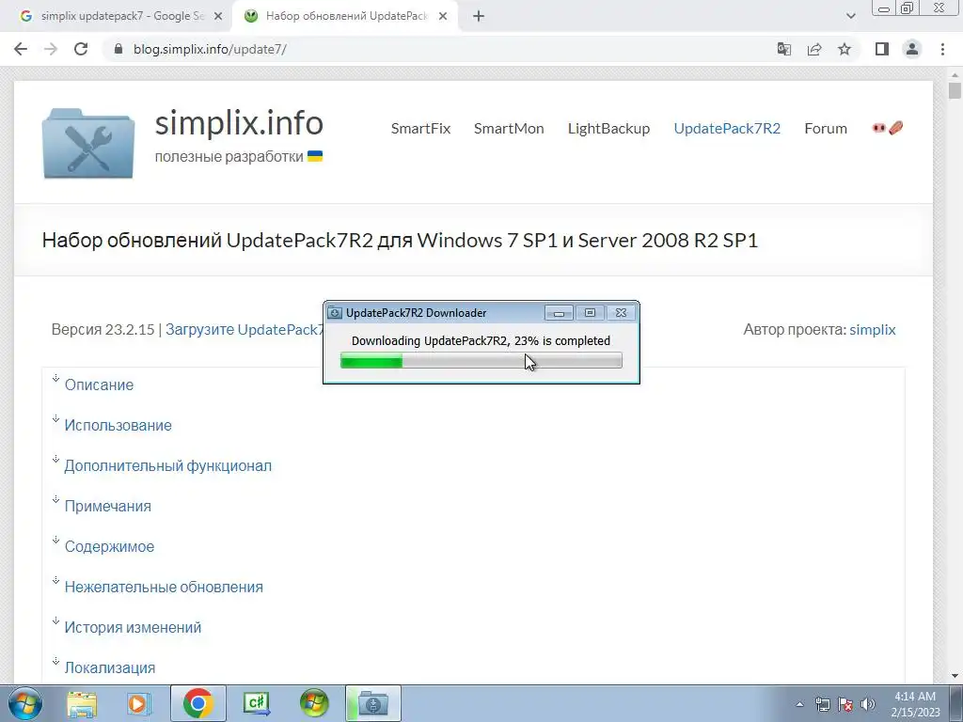Viewport: 963px width, 722px height.
Task: Click the page vertical scrollbar thumb
Action: pos(955,90)
